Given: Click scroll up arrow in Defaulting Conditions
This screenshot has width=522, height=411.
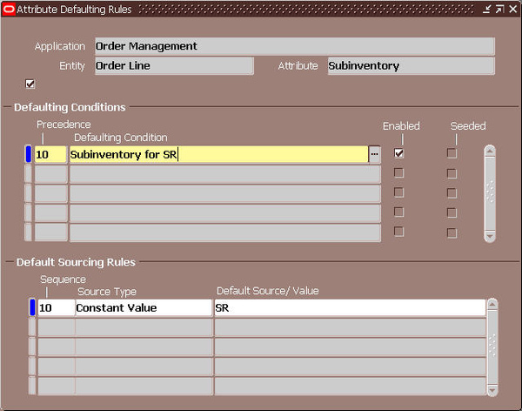Looking at the screenshot, I should [490, 152].
